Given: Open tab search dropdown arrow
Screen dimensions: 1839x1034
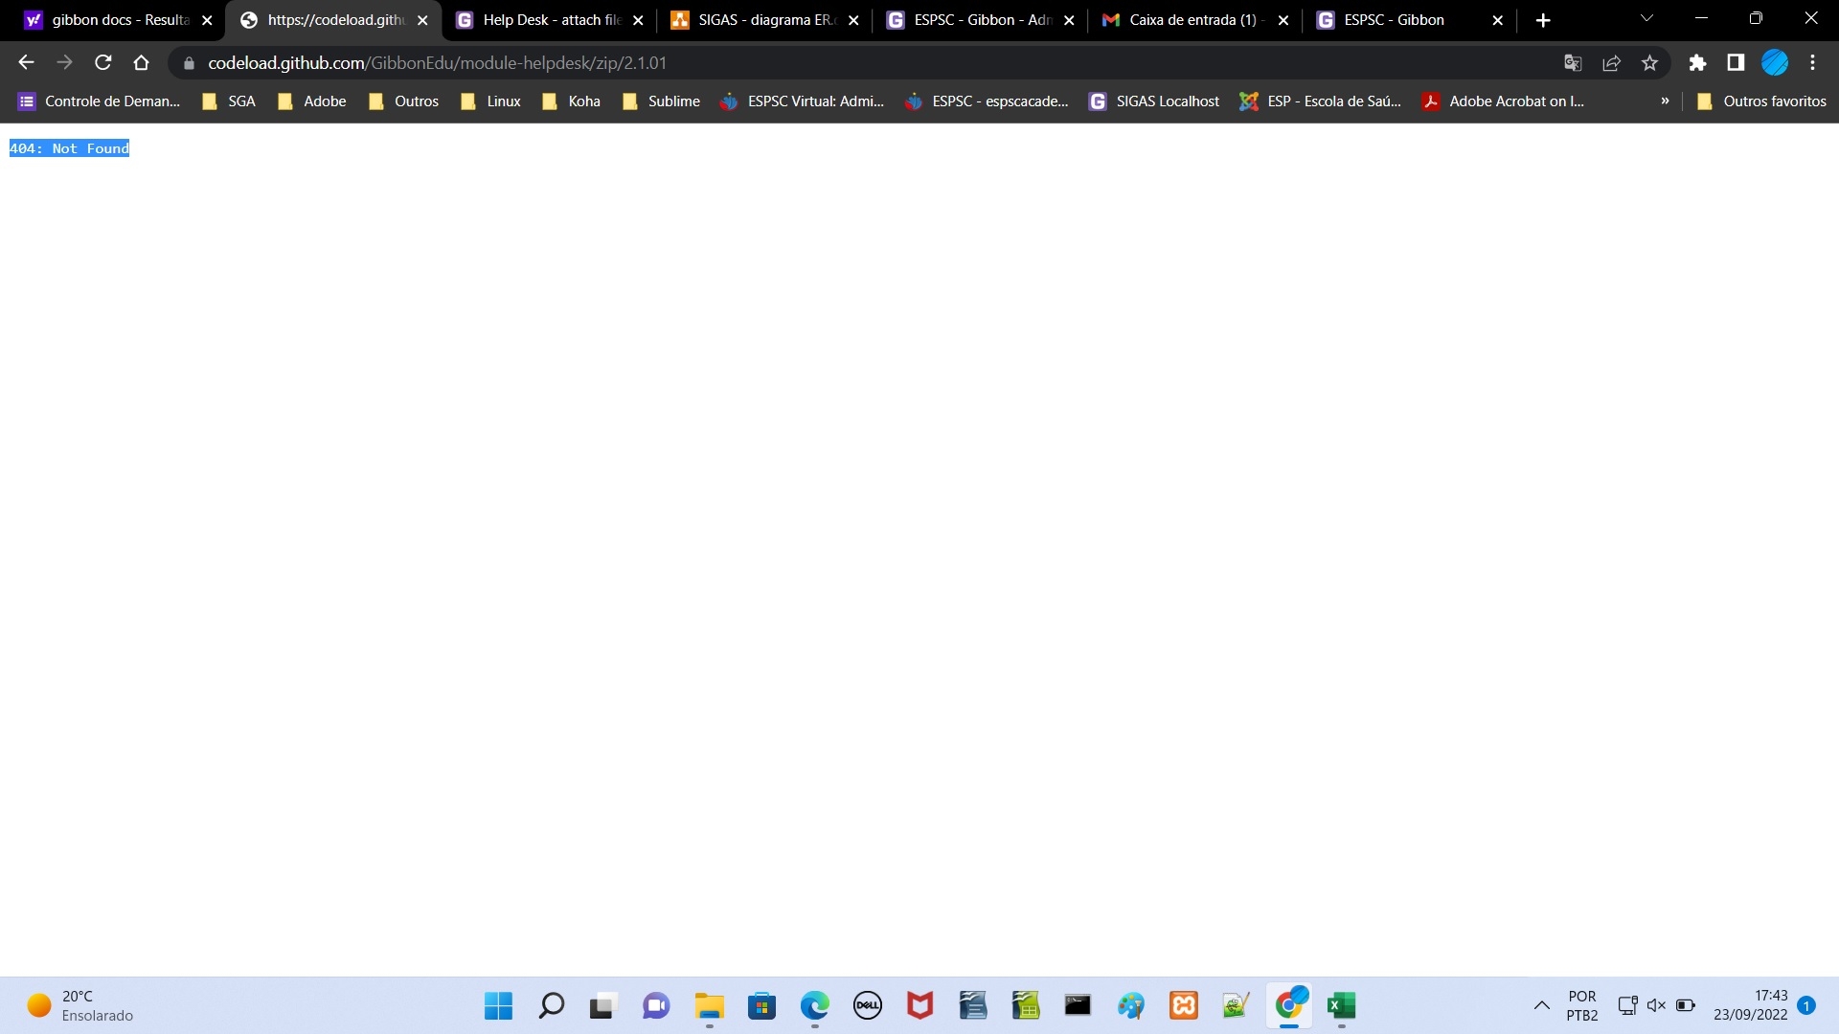Looking at the screenshot, I should [x=1646, y=19].
